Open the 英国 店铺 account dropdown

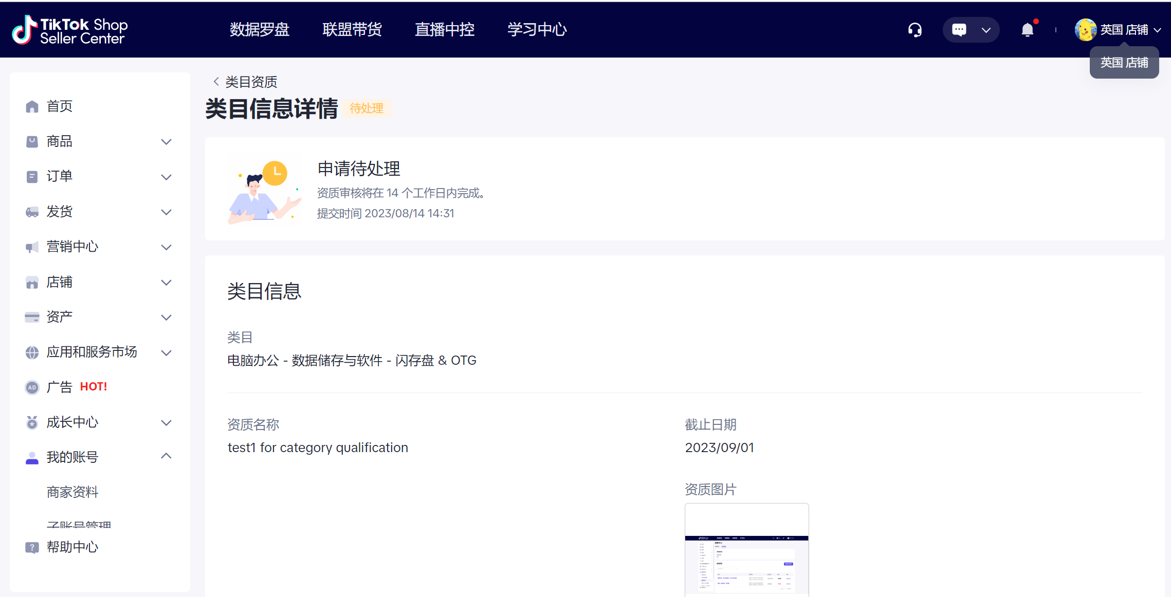pos(1157,30)
